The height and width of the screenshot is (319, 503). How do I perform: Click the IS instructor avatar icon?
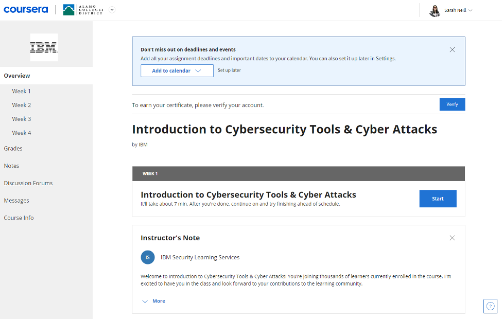(x=148, y=257)
